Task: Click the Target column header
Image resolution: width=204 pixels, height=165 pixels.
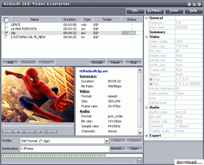Action: tap(107, 19)
